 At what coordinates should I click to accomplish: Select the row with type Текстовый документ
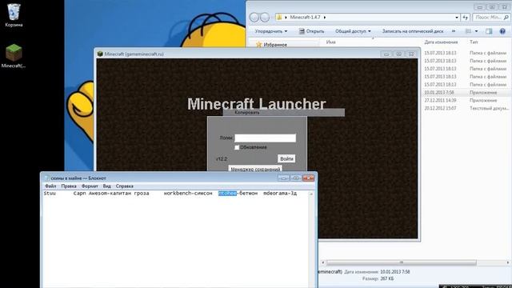click(466, 108)
